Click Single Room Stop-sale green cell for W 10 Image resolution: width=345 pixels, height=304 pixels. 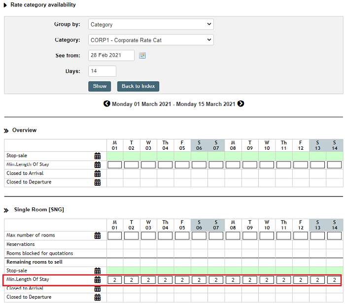[x=267, y=271]
